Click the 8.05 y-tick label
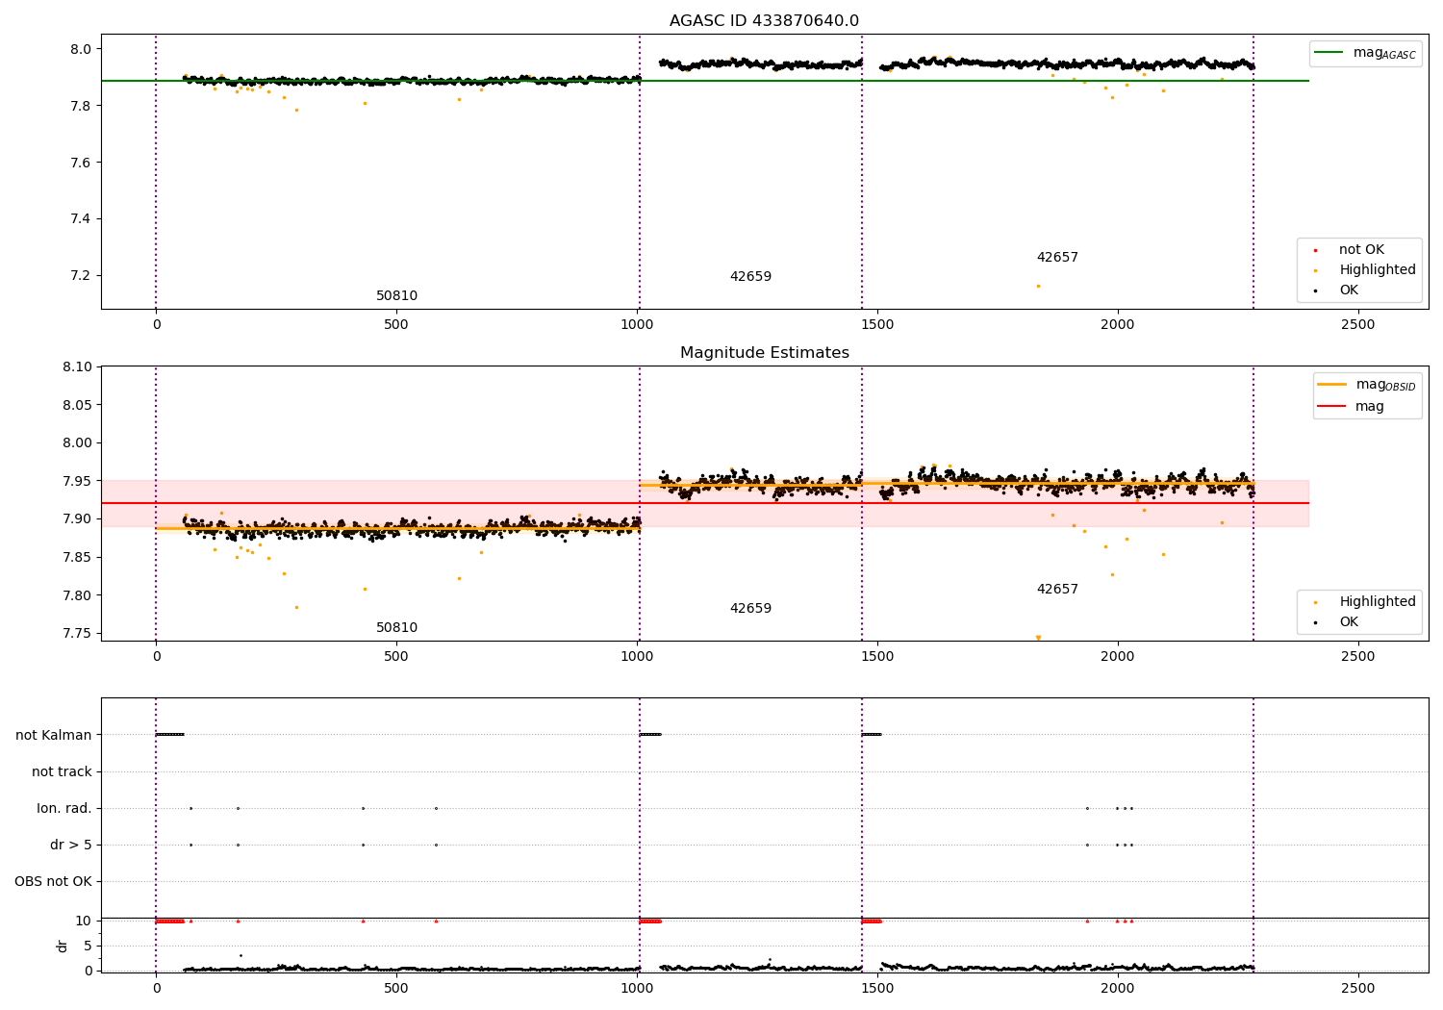Viewport: 1443px width, 1010px height. pyautogui.click(x=77, y=406)
